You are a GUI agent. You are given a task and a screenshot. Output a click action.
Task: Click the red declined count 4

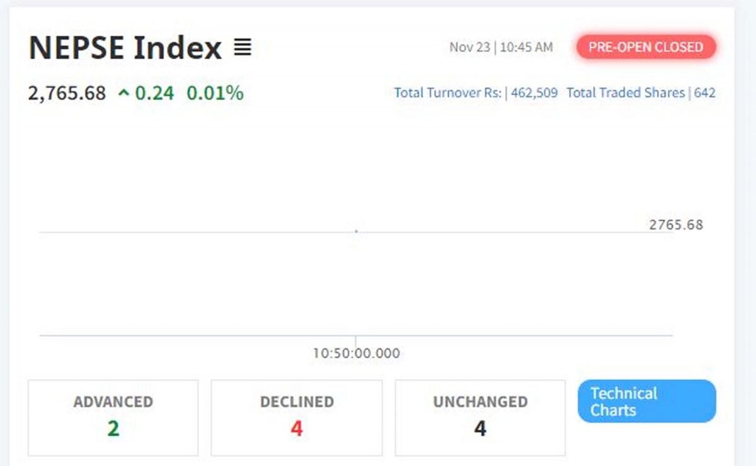296,429
